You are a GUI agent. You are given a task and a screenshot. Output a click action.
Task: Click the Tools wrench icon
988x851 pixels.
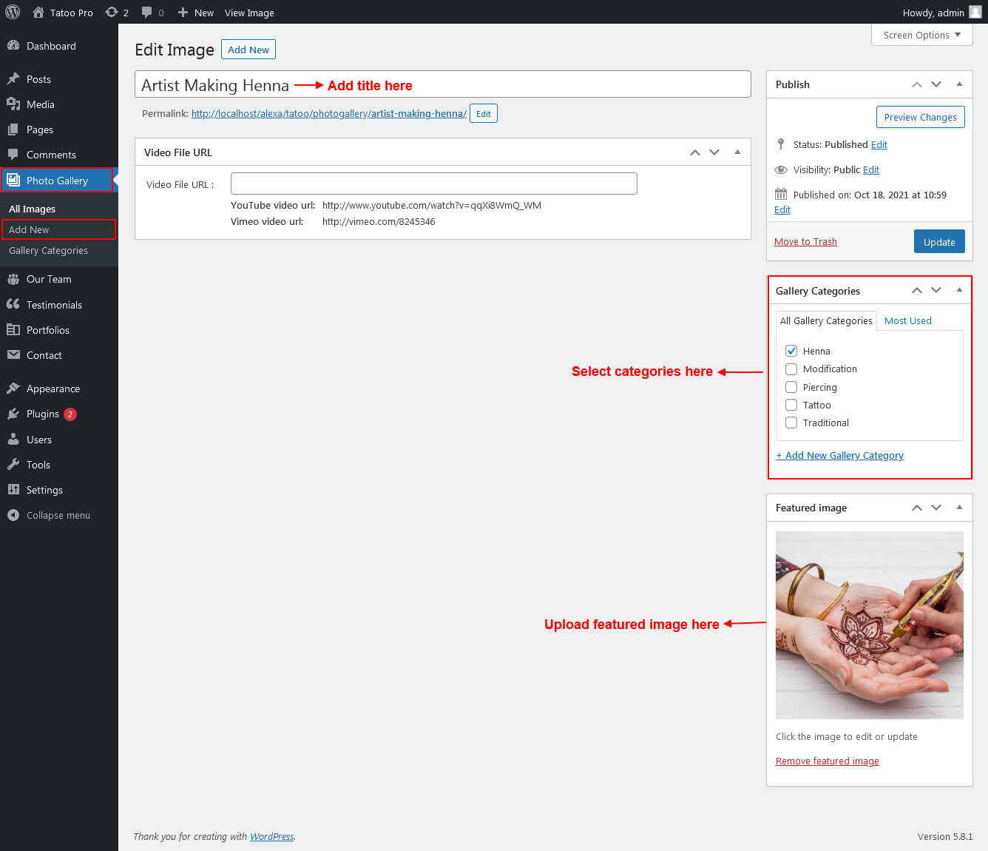pyautogui.click(x=13, y=465)
